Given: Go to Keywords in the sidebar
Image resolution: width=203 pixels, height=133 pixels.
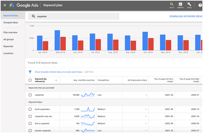Looking at the screenshot, I should [8, 46].
